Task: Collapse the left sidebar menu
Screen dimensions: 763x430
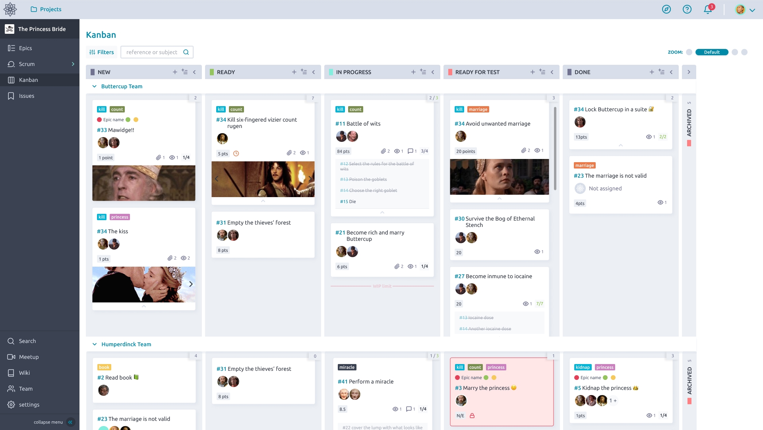Action: point(70,422)
